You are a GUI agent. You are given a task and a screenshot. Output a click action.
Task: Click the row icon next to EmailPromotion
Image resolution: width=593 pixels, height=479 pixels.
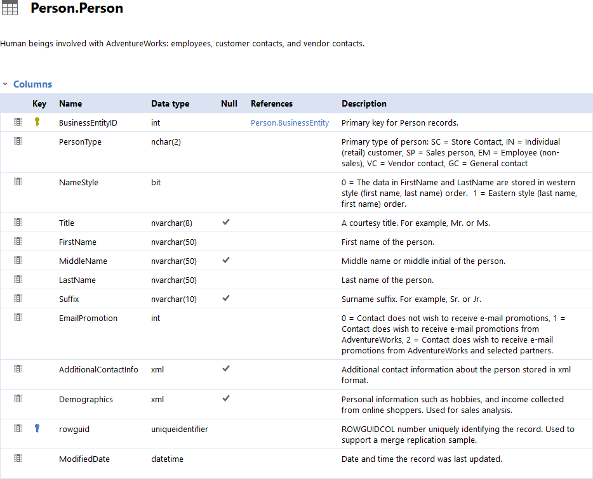tap(18, 317)
